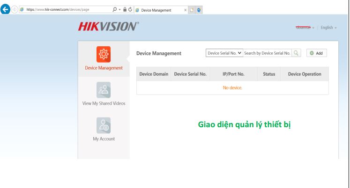The width and height of the screenshot is (350, 188).
Task: Click the Device Domain column header
Action: (x=154, y=74)
